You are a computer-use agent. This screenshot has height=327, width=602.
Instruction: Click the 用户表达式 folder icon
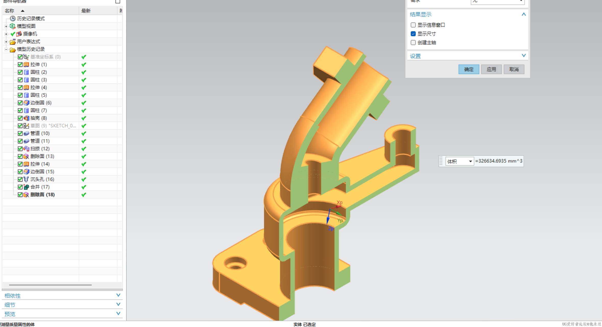[x=13, y=42]
